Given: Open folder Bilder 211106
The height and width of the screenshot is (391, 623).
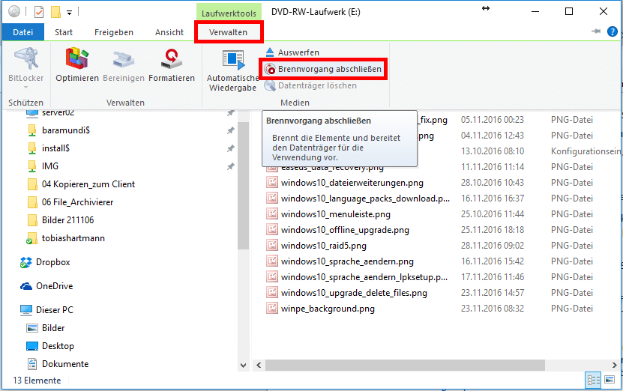Looking at the screenshot, I should point(68,220).
